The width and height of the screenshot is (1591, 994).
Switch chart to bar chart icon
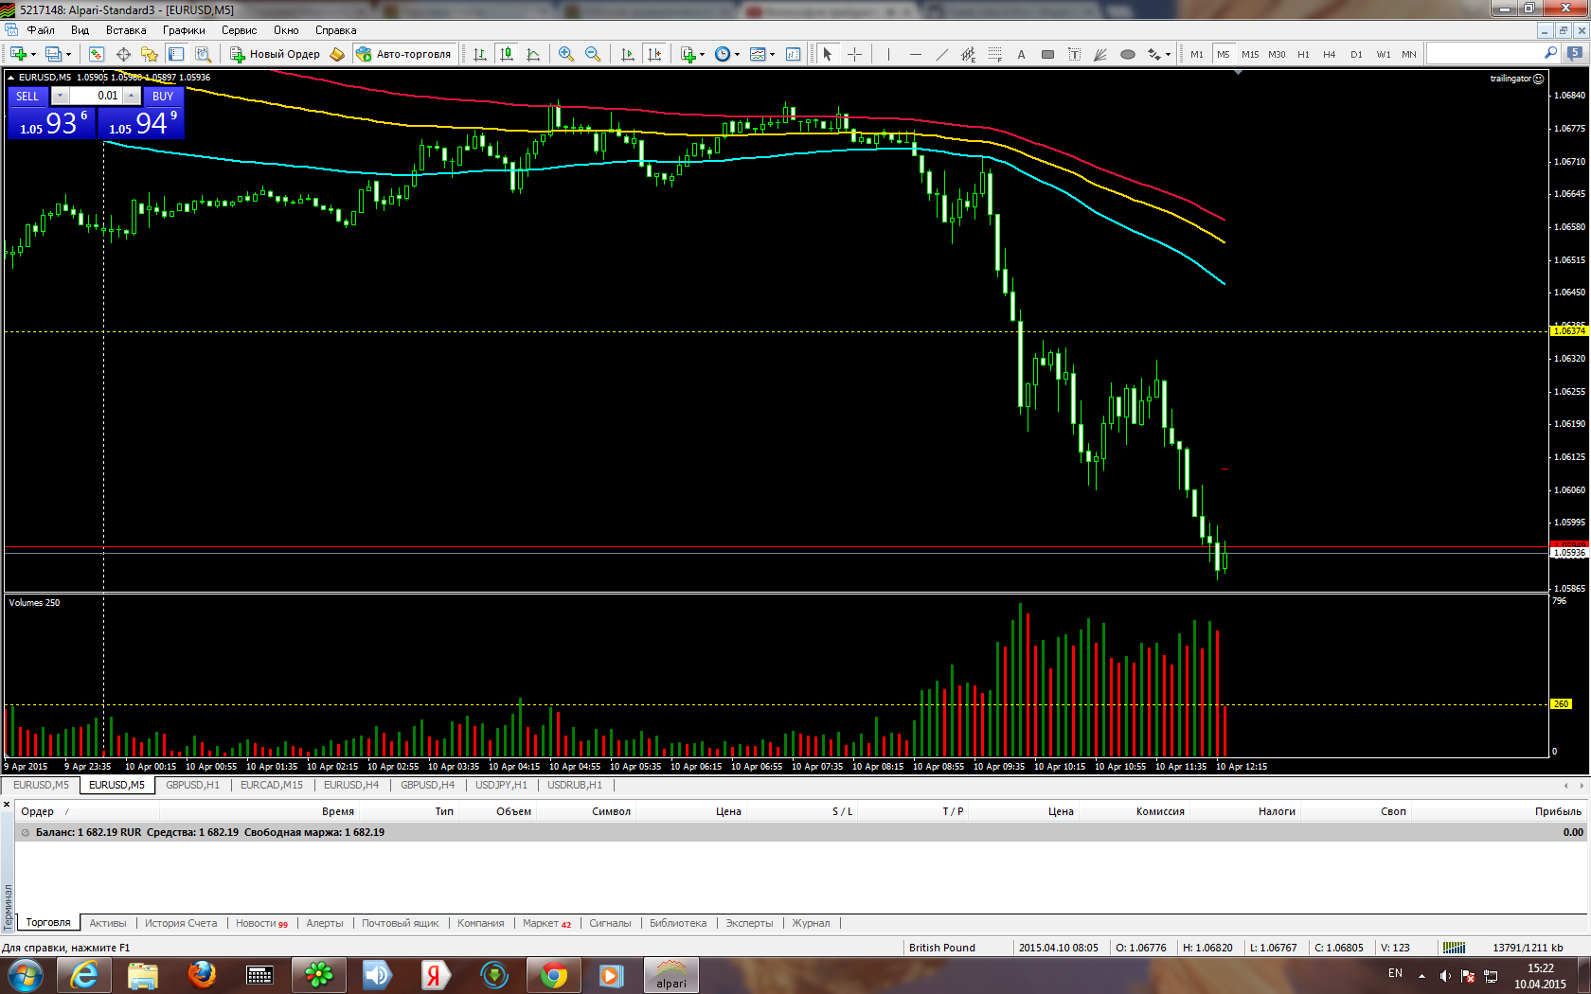pos(480,54)
